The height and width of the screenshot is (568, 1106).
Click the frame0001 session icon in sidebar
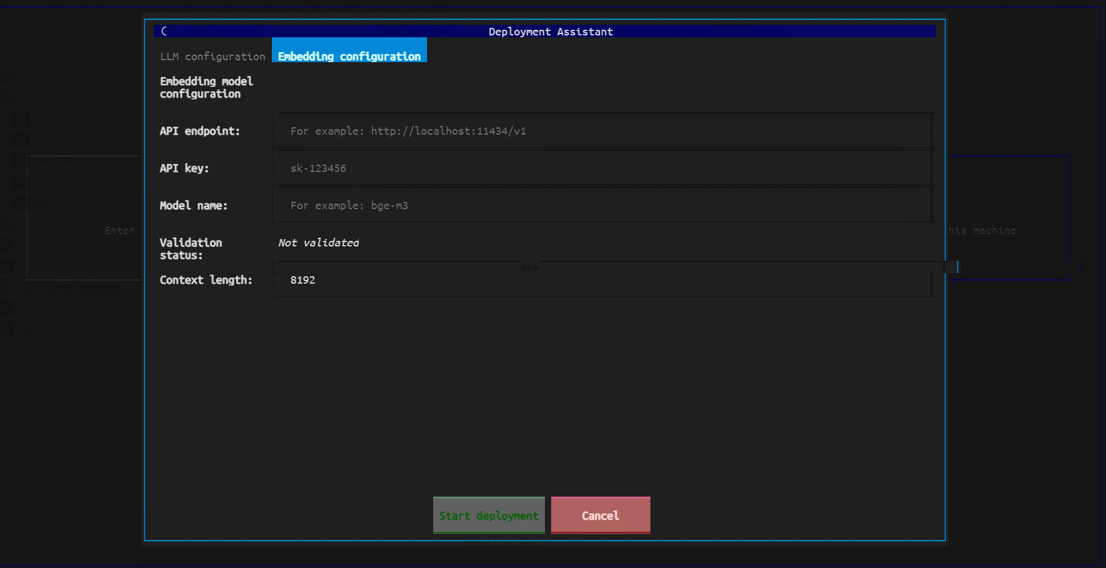pyautogui.click(x=20, y=139)
